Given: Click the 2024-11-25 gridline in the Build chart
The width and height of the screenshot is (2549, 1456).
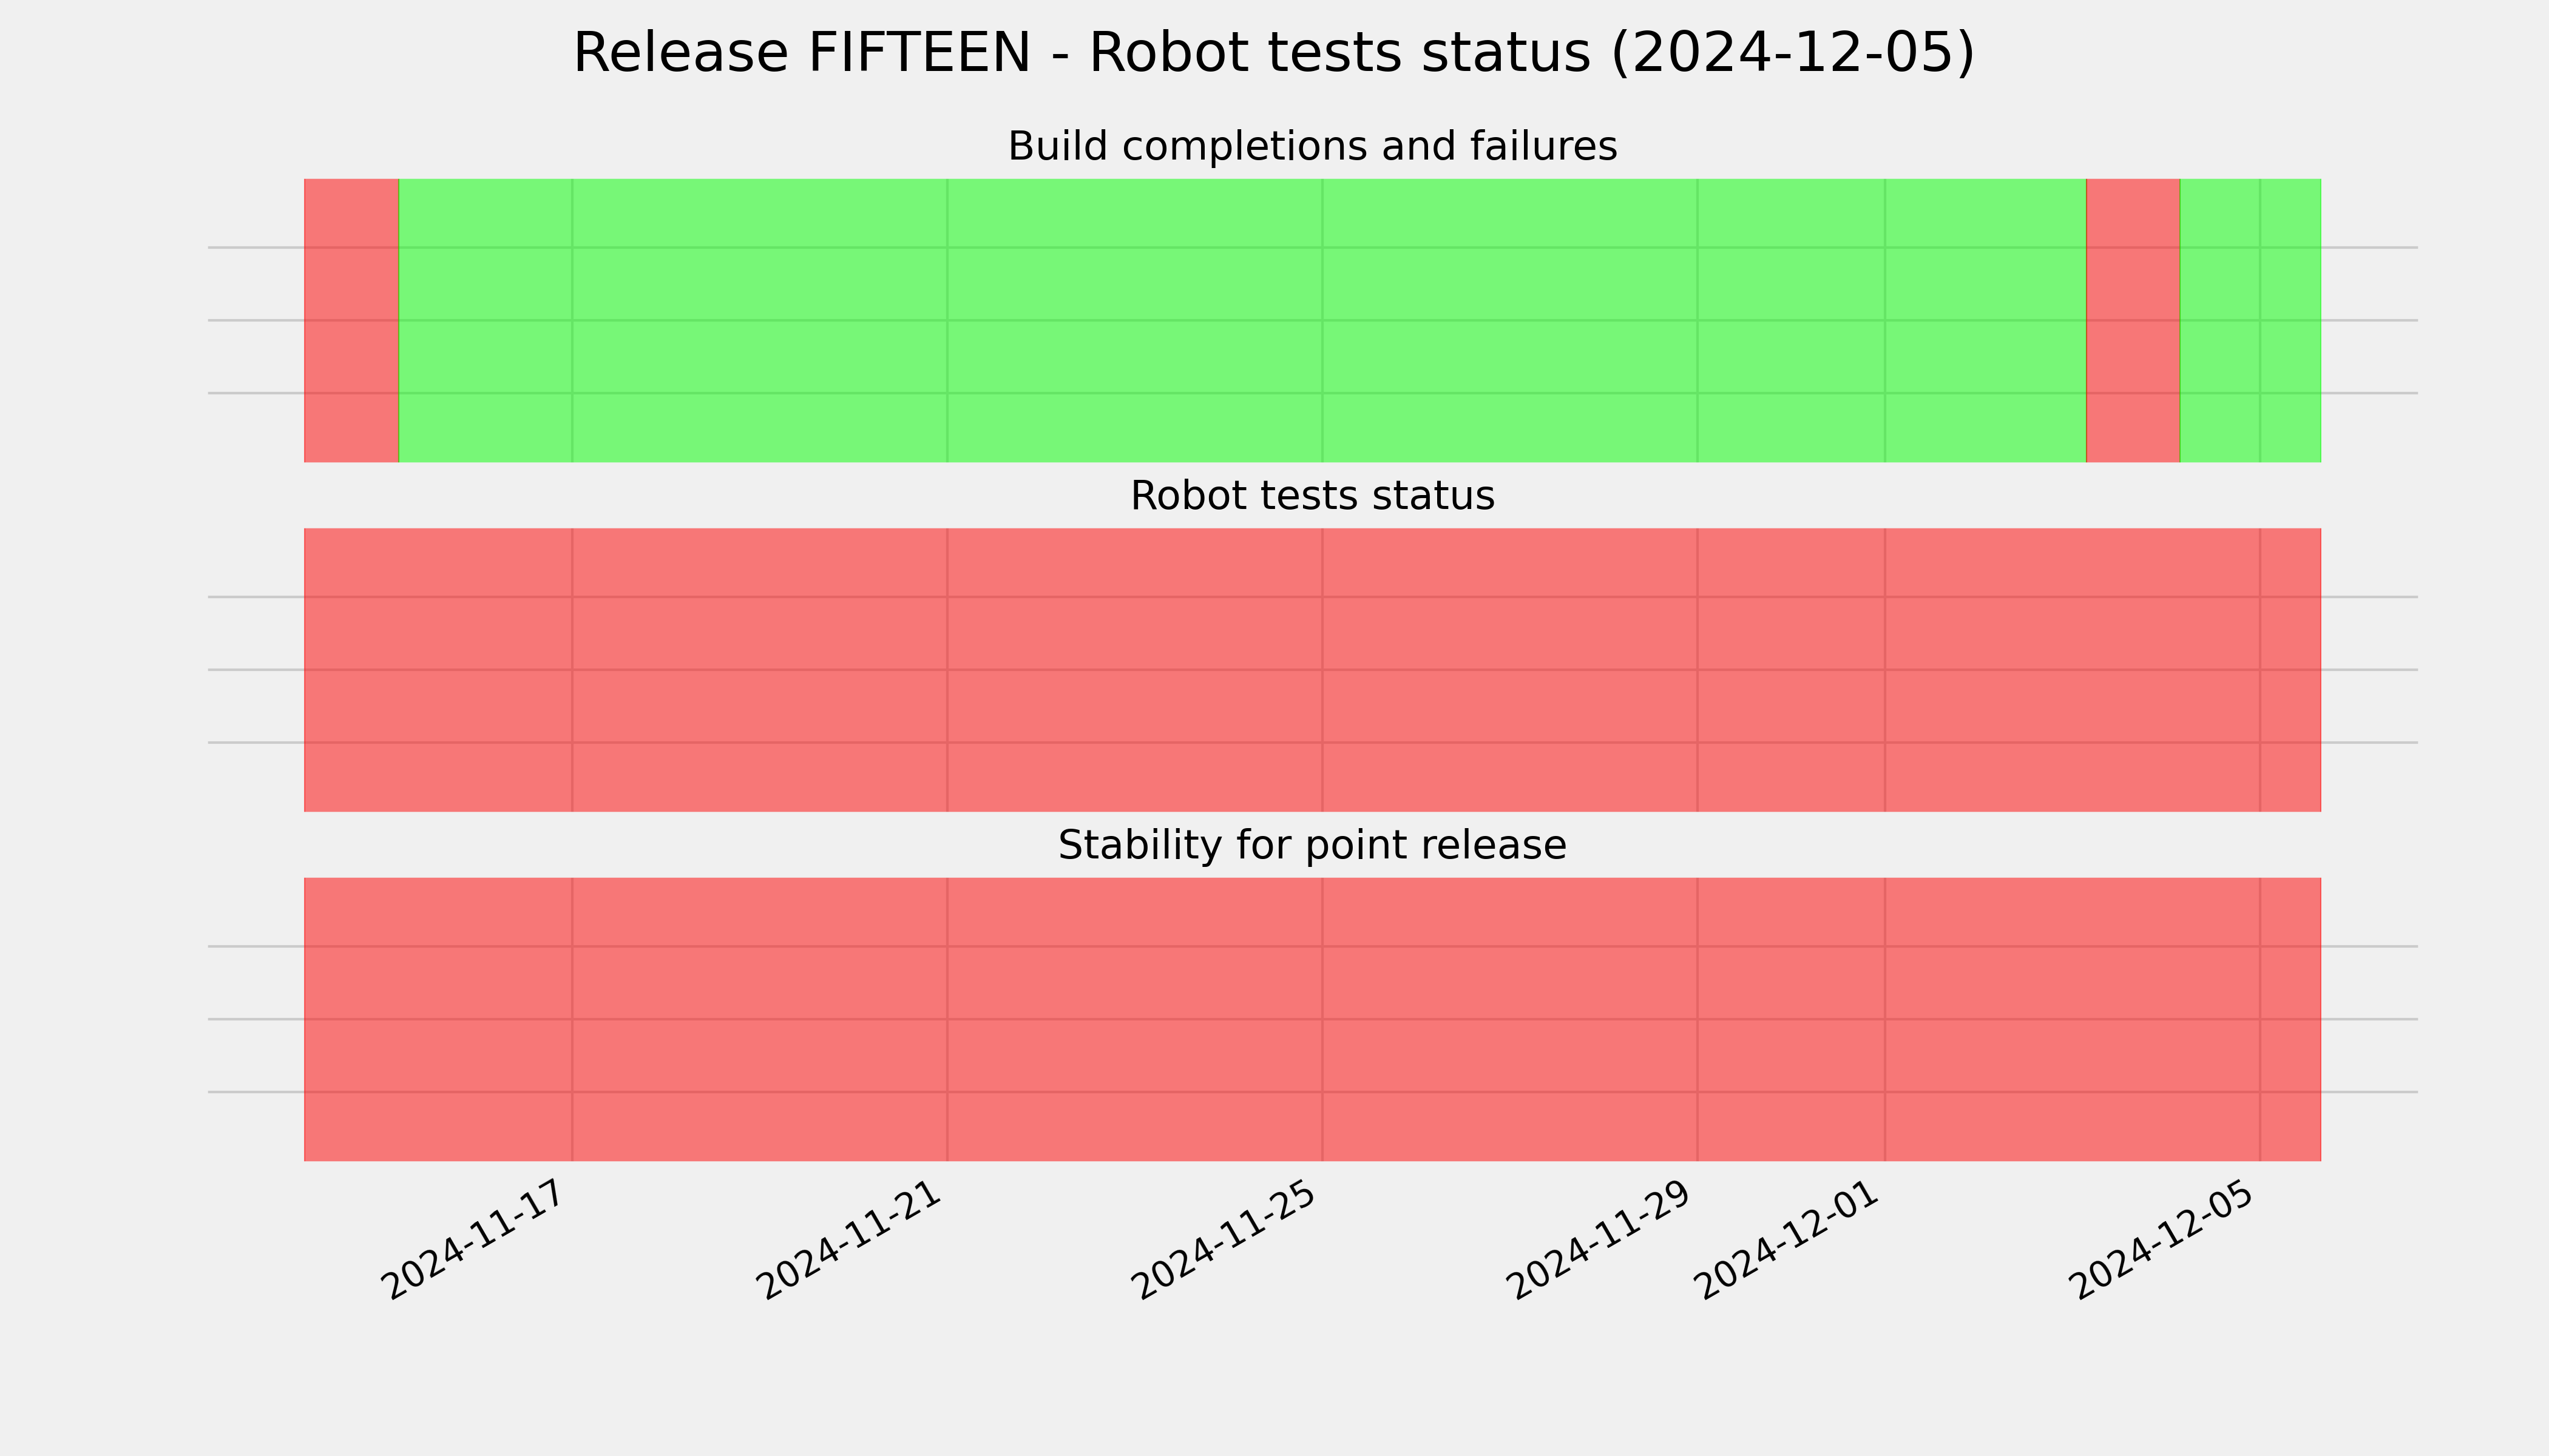Looking at the screenshot, I should pos(1322,320).
